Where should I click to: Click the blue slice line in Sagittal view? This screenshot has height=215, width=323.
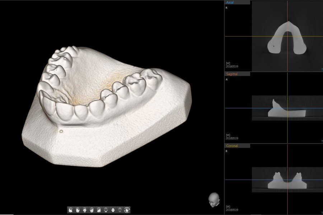(x=244, y=108)
